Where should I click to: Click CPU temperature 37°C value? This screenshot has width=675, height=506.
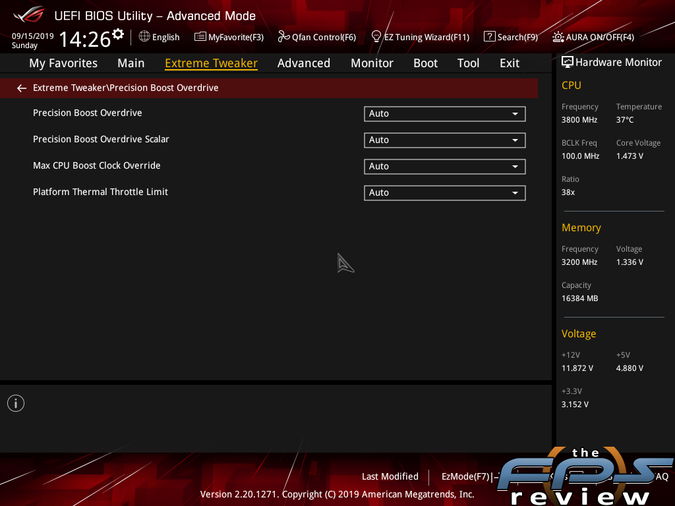click(x=625, y=120)
